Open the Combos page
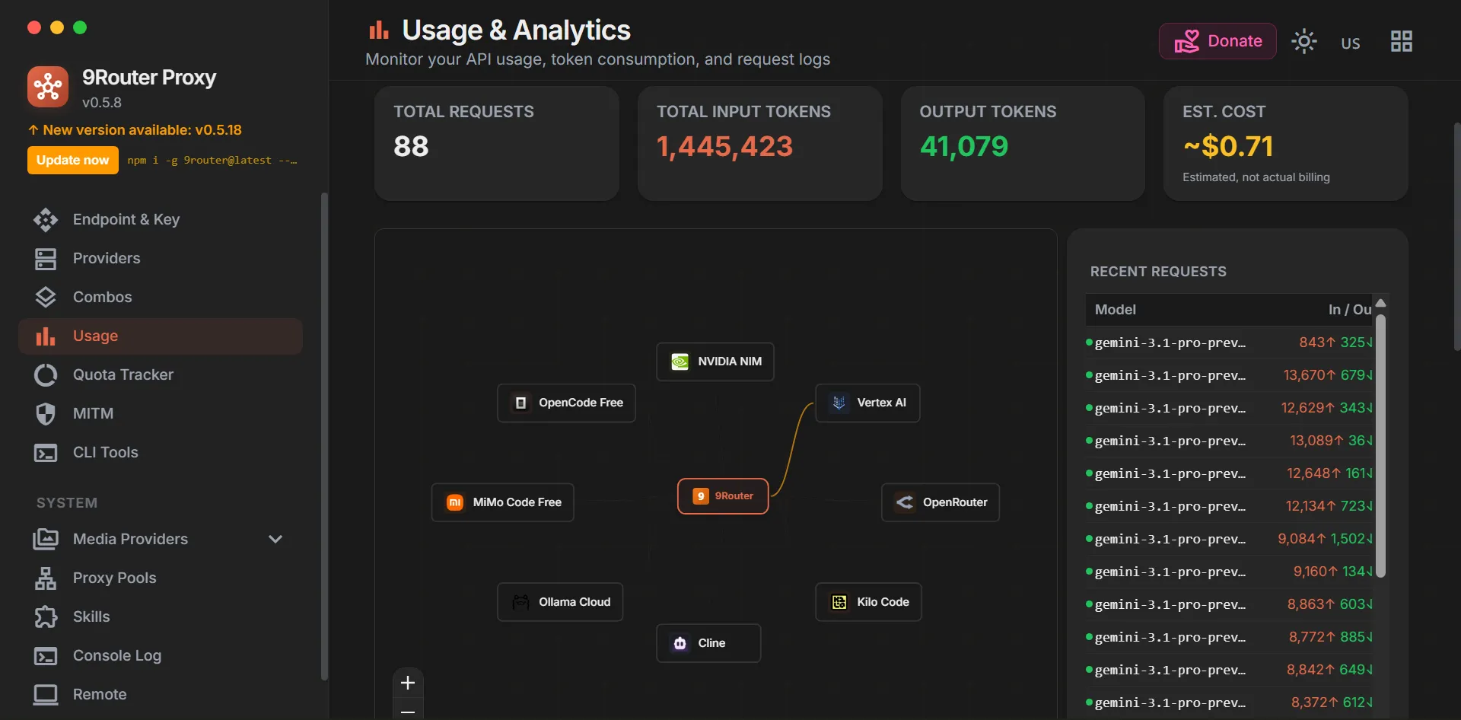1461x720 pixels. coord(161,298)
